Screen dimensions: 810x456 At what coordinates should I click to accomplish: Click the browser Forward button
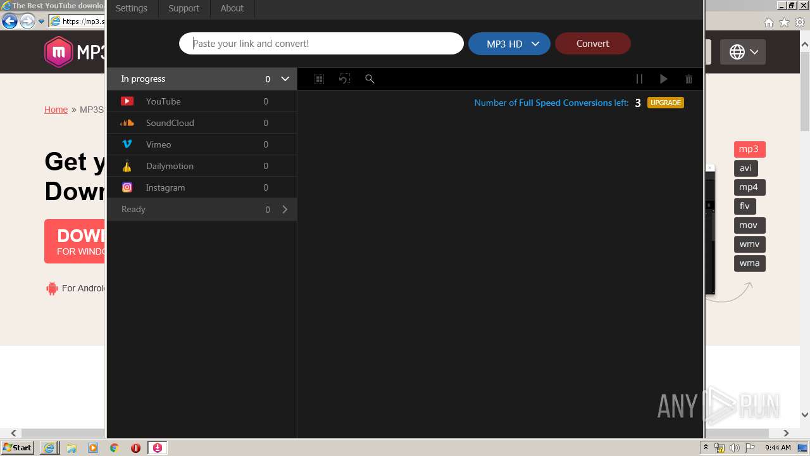[27, 22]
